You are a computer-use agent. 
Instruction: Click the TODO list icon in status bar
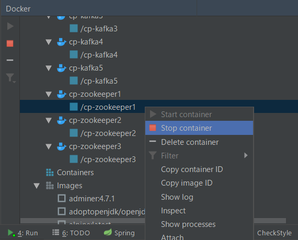pyautogui.click(x=56, y=232)
